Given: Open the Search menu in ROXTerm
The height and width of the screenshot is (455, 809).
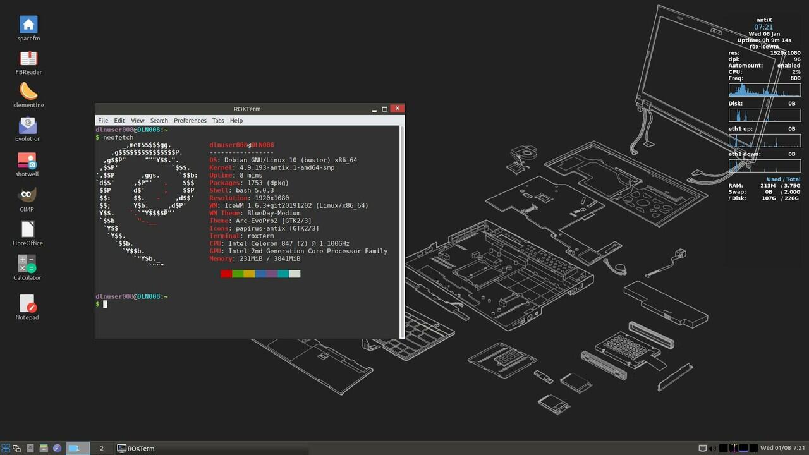Looking at the screenshot, I should click(x=159, y=120).
